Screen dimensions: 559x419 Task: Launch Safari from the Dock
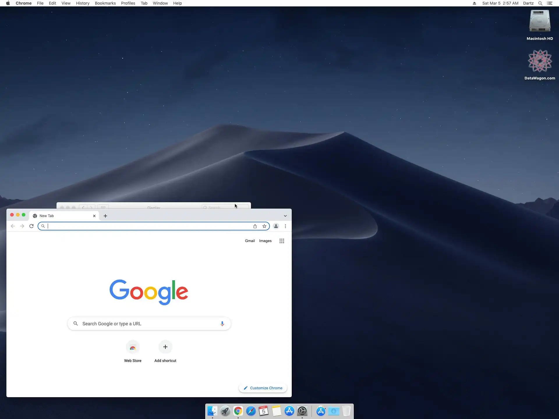pyautogui.click(x=251, y=411)
